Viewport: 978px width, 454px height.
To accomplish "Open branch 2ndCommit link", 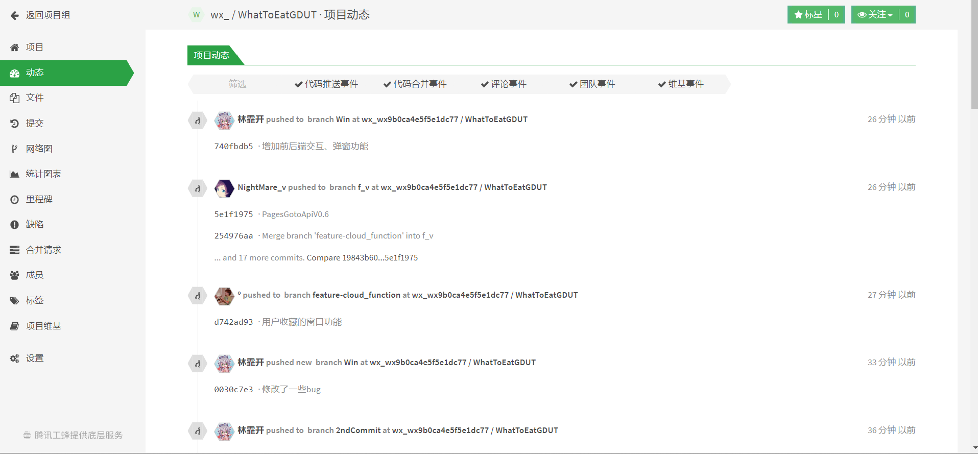I will [x=358, y=431].
